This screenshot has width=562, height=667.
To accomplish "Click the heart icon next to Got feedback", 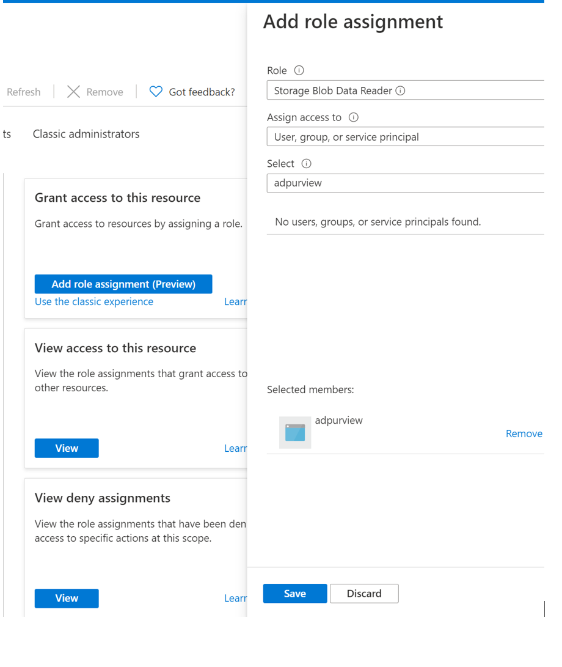I will click(x=155, y=91).
